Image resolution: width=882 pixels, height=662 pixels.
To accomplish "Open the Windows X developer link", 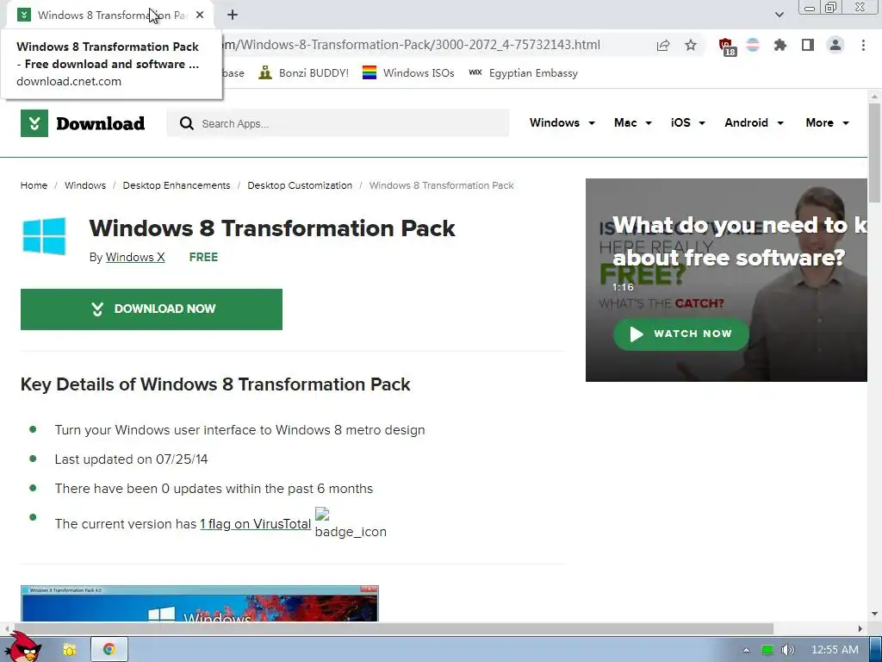I will click(135, 257).
